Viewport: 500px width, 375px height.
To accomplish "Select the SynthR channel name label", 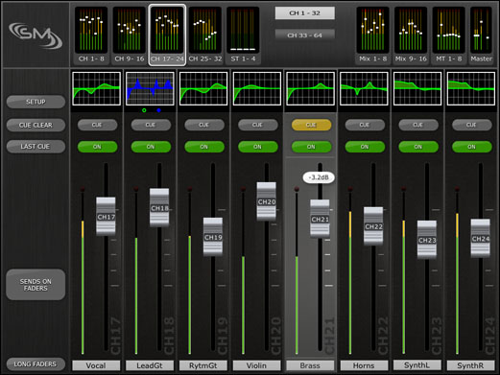I will point(470,365).
